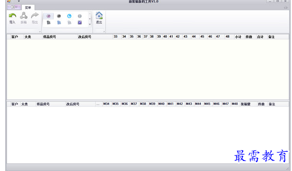Select the black round skin in gallery

[59, 16]
